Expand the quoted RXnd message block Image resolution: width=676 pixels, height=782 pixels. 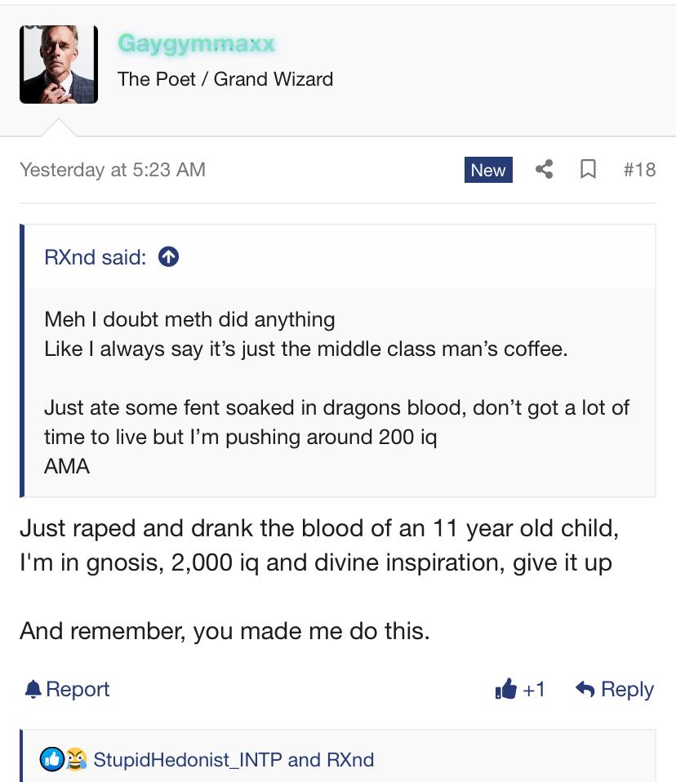339,393
